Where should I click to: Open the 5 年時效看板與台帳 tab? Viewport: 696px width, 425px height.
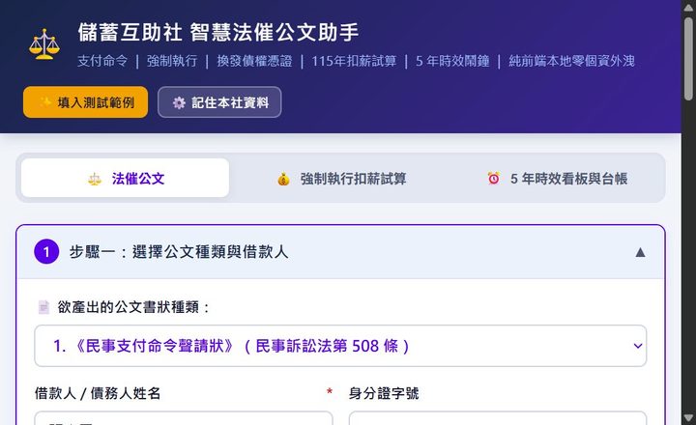pos(557,179)
